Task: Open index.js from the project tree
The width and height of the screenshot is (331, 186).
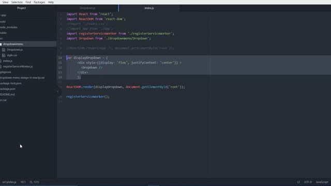Action: coord(7,61)
